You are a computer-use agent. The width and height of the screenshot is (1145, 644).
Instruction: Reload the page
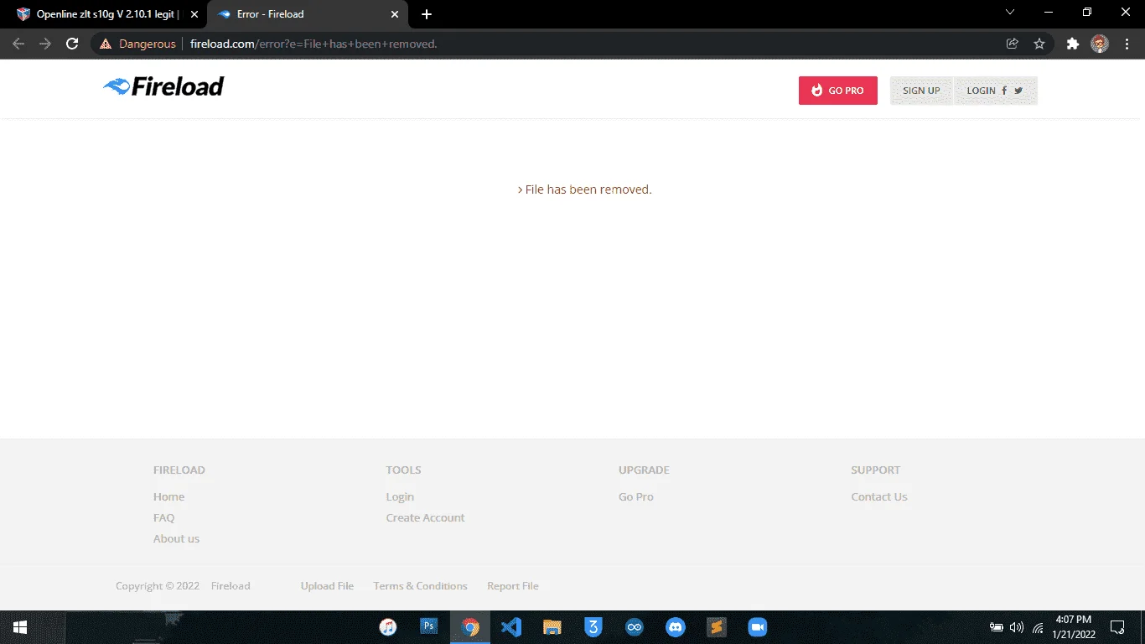[72, 44]
